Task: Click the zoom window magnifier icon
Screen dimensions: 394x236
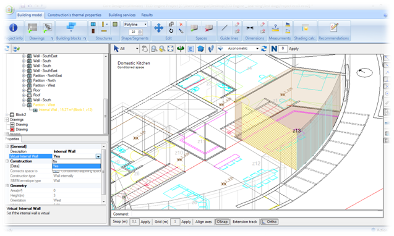Action: click(x=154, y=49)
